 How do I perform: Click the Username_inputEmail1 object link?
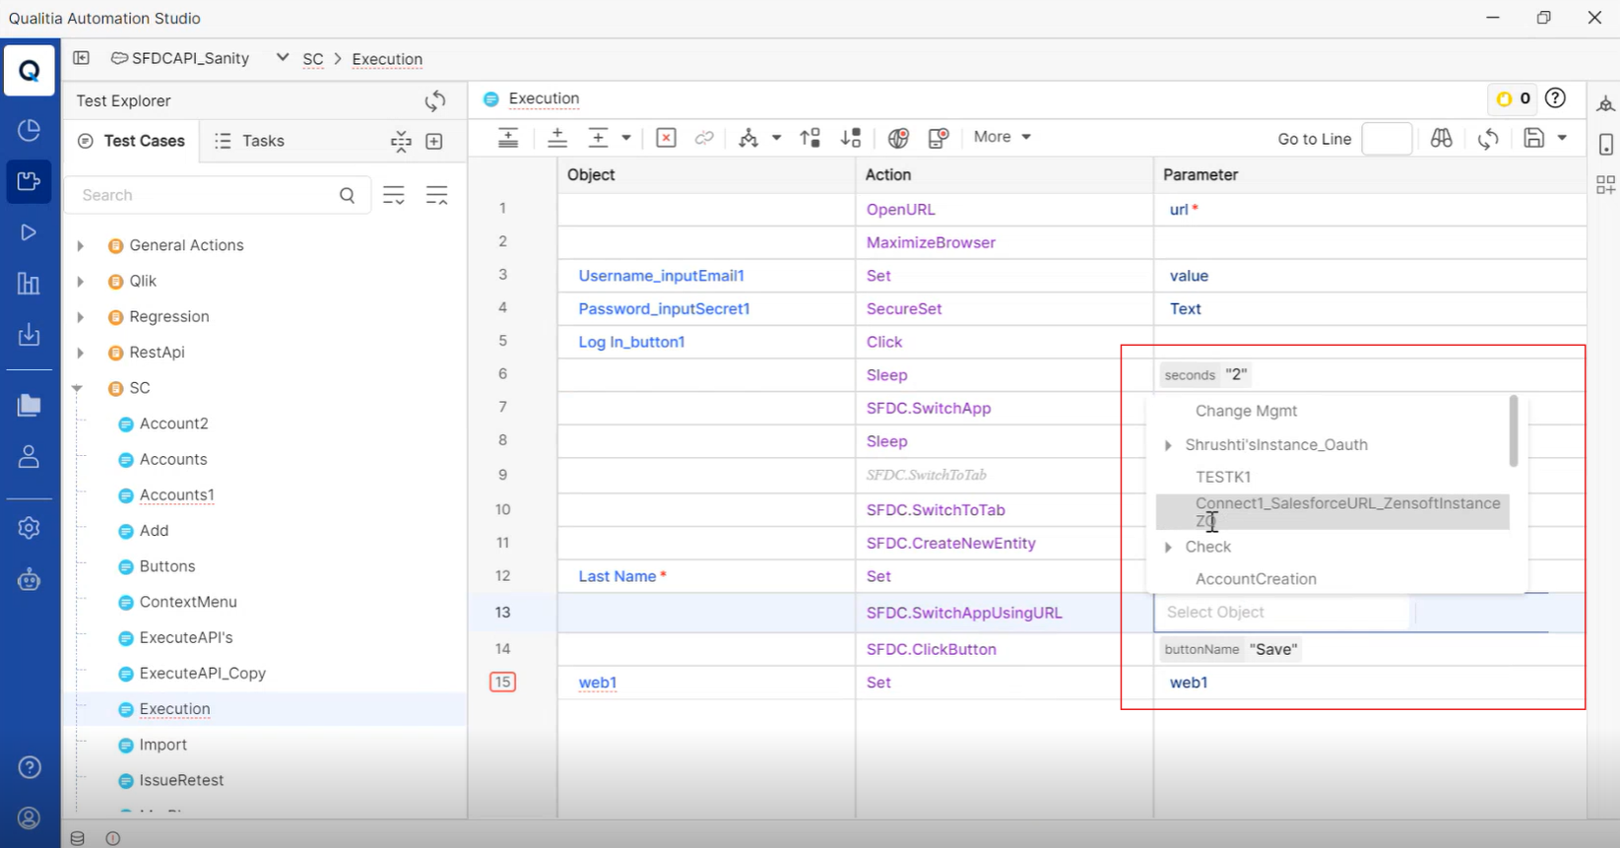[x=661, y=276]
